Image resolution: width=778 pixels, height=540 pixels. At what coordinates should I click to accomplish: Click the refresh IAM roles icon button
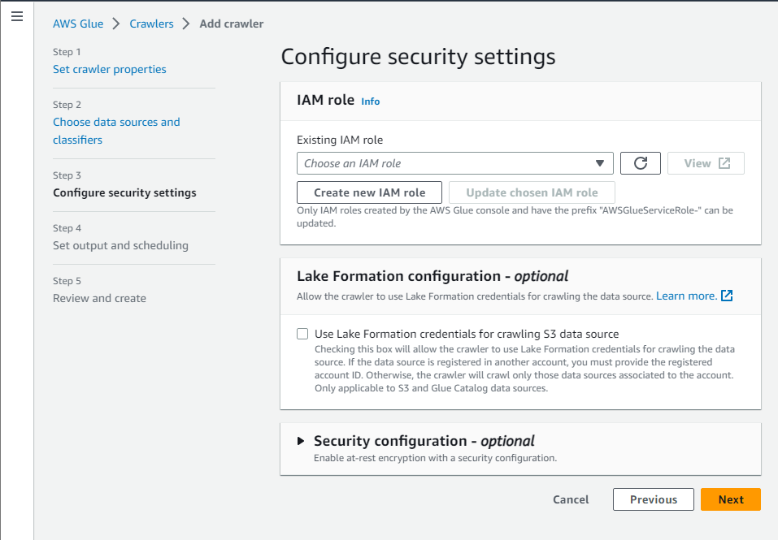coord(640,163)
